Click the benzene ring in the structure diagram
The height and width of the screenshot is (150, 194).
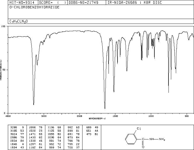click(131, 139)
